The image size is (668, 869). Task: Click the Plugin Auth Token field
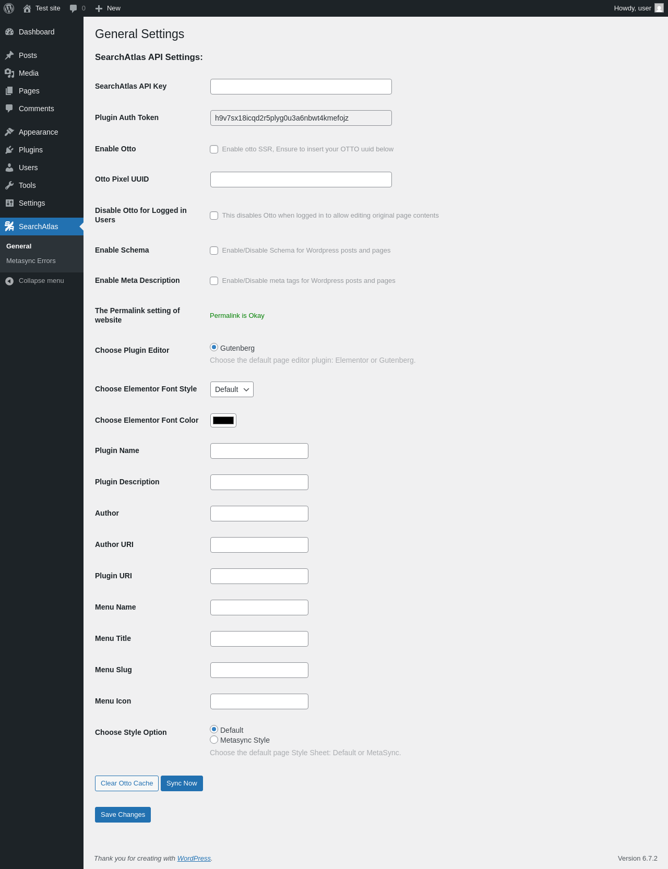(x=301, y=118)
